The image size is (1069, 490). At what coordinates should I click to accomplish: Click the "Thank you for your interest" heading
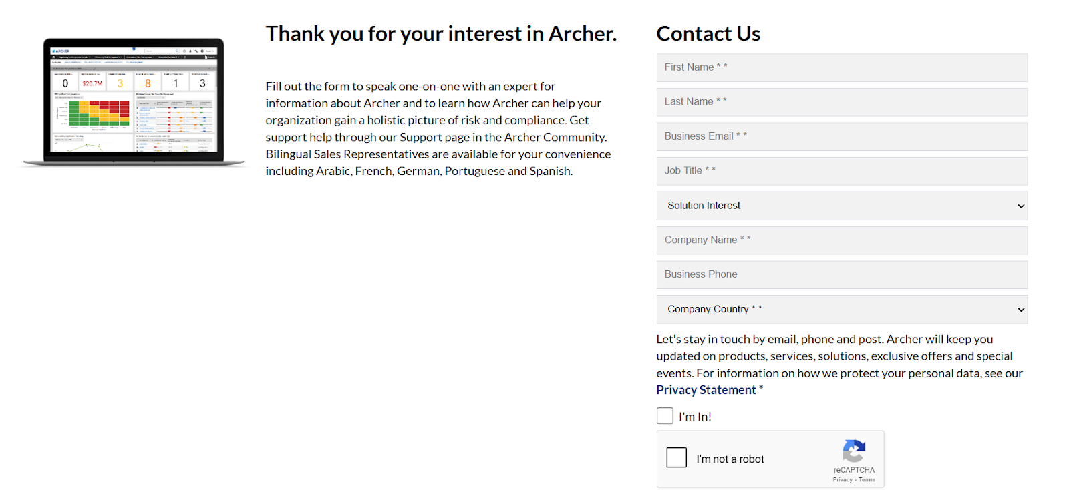click(441, 33)
